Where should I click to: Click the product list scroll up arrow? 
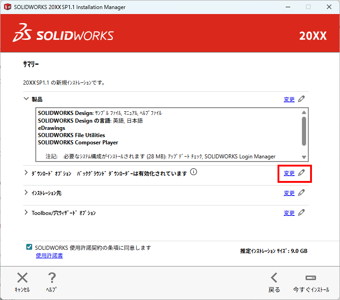tap(304, 112)
